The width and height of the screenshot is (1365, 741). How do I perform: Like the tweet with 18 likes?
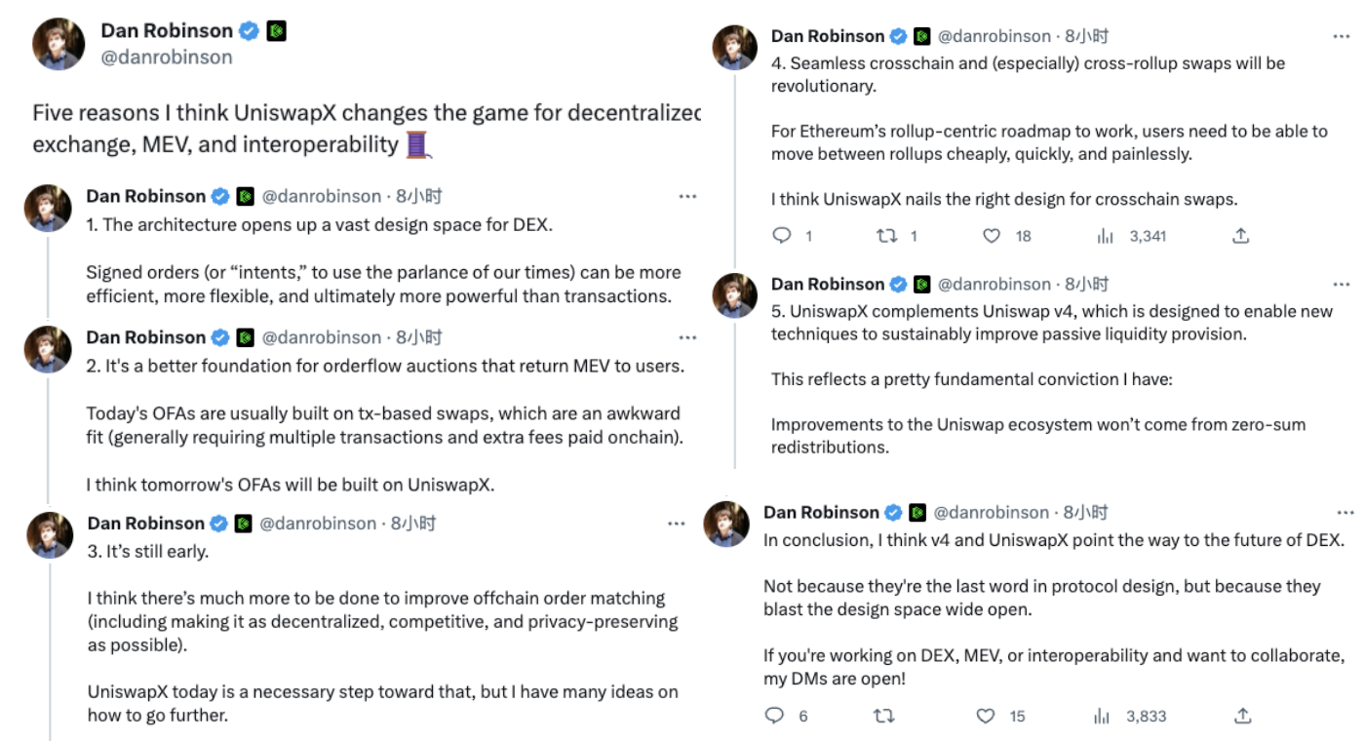click(992, 236)
